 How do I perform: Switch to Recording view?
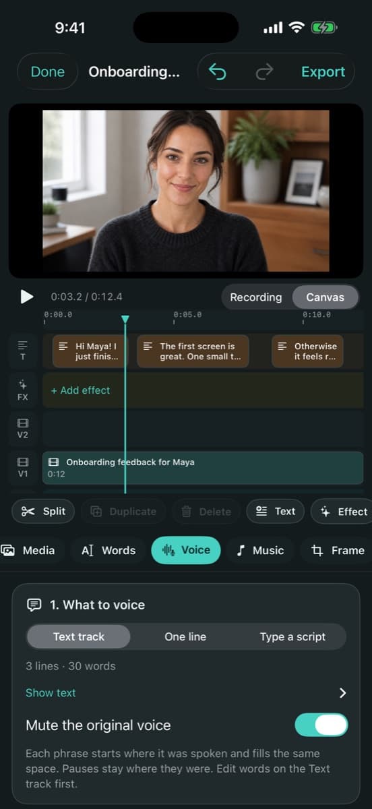pos(256,297)
